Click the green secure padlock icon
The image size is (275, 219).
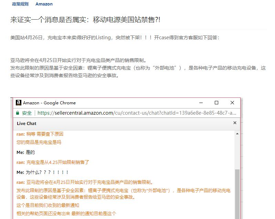click(x=18, y=113)
